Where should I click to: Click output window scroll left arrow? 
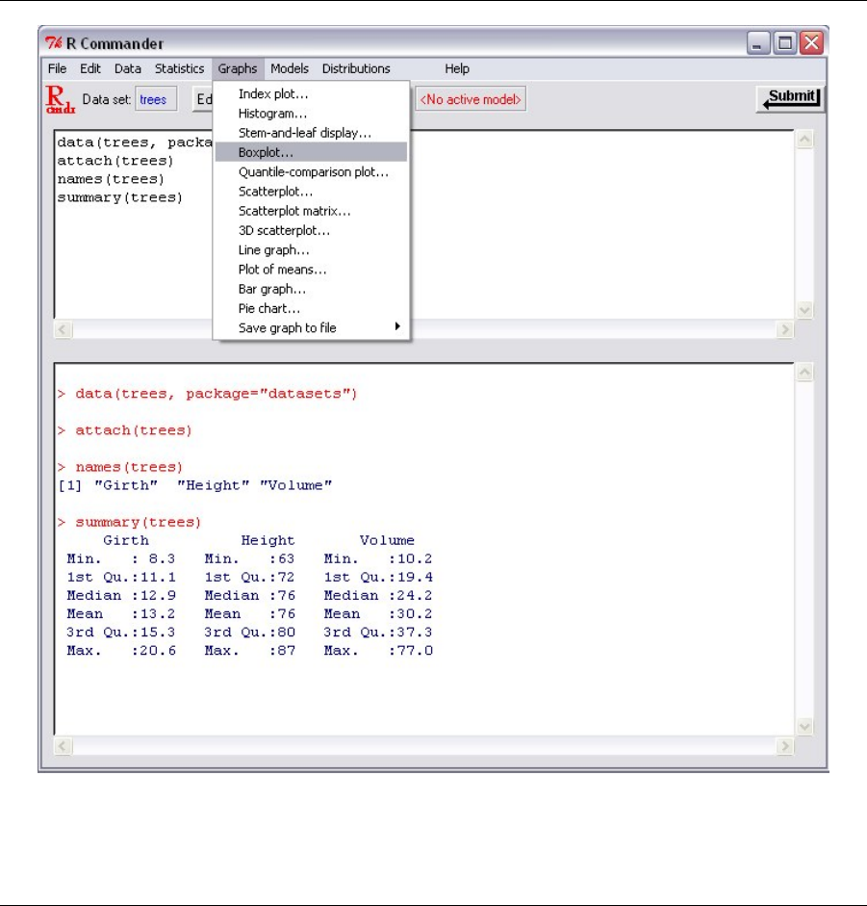[x=63, y=746]
